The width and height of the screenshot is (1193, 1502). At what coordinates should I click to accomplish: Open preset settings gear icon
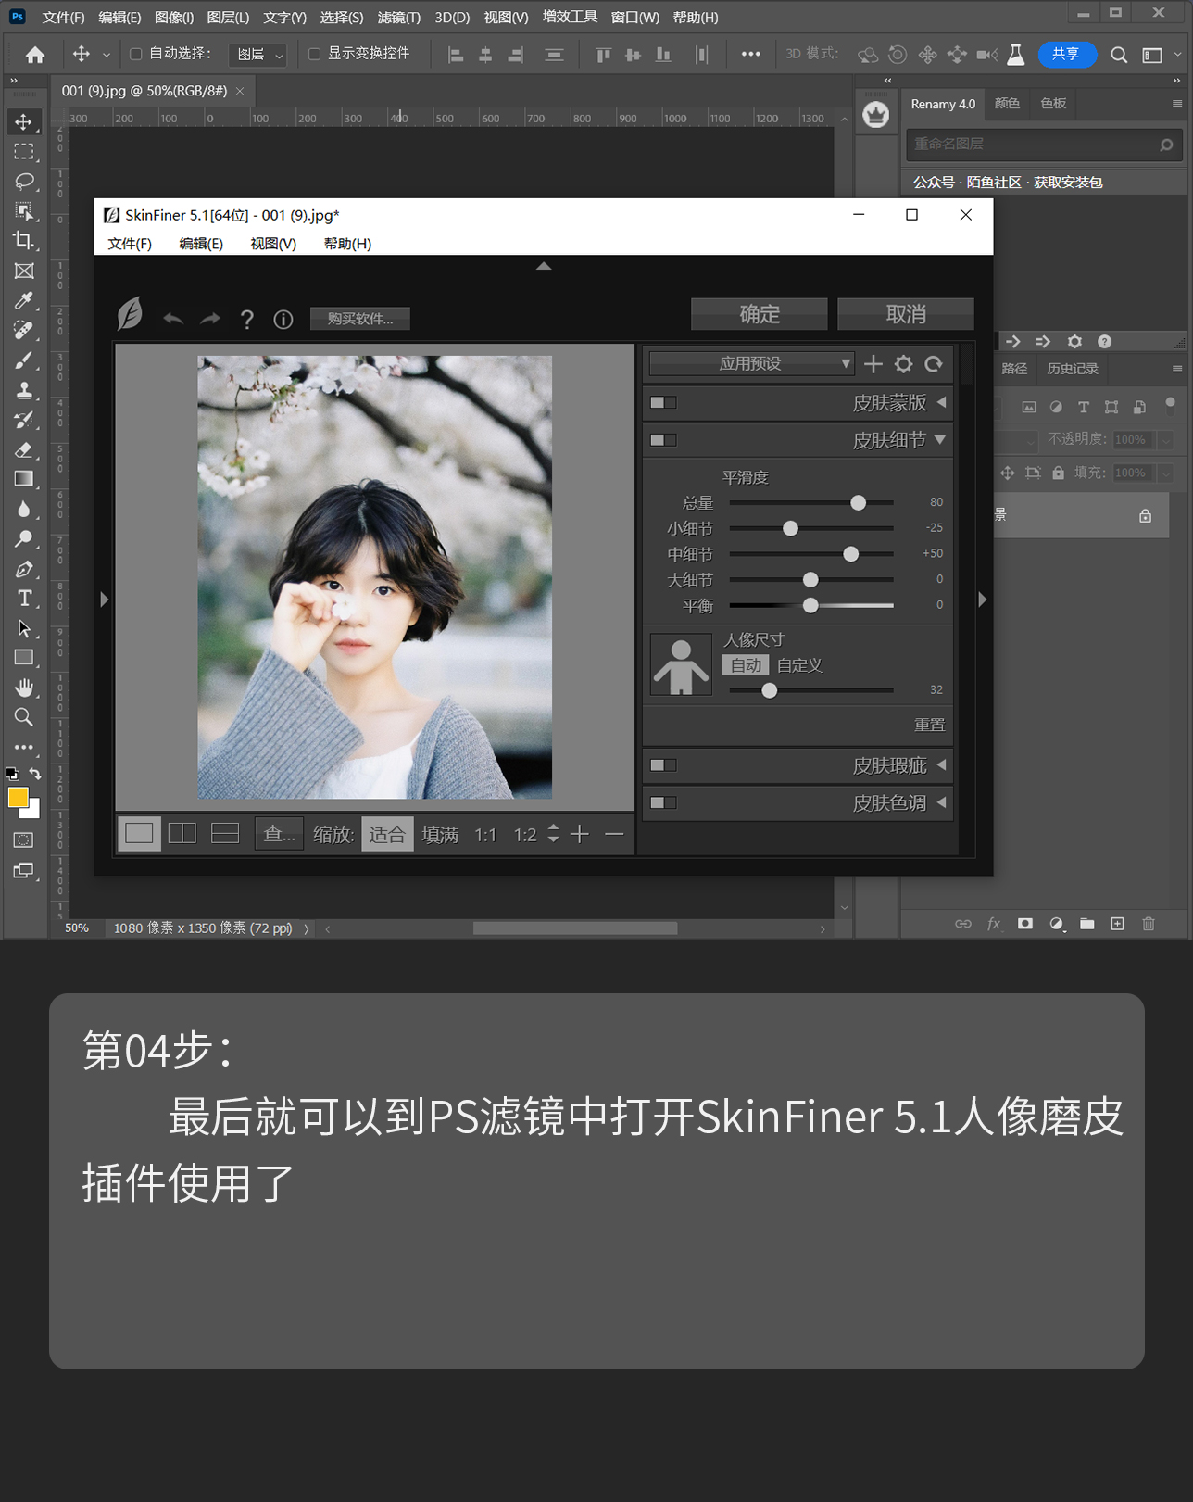pyautogui.click(x=903, y=364)
